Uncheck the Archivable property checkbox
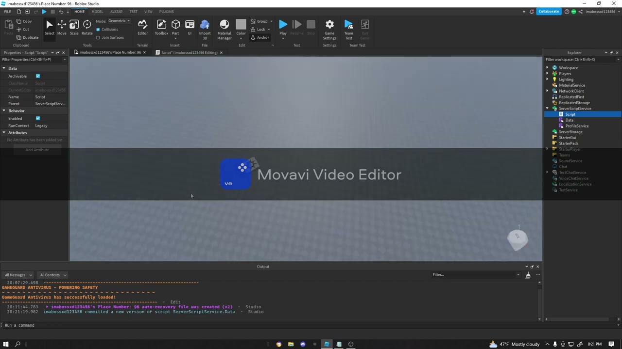 (38, 76)
